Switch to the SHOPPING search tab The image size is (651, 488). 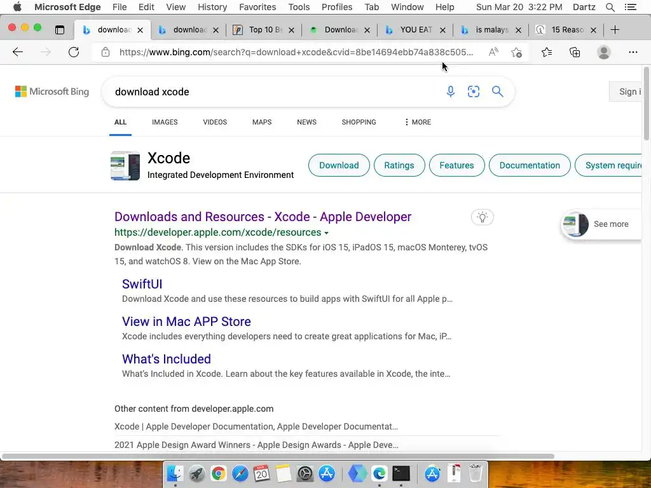click(x=359, y=122)
